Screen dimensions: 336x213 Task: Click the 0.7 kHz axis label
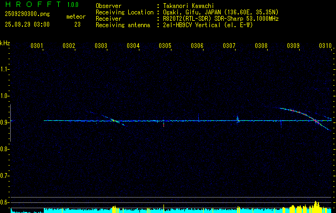(4, 176)
